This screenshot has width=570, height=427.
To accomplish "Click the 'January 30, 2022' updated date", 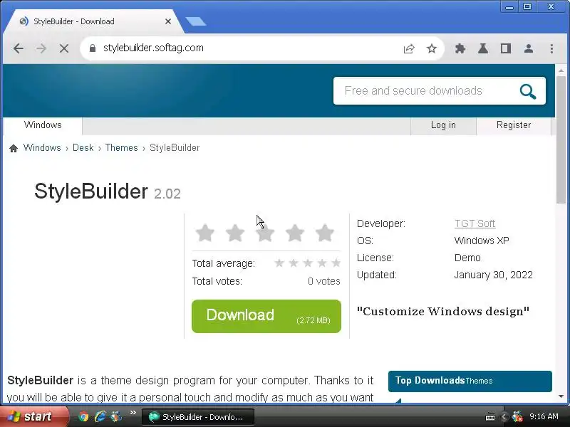I will [x=493, y=275].
